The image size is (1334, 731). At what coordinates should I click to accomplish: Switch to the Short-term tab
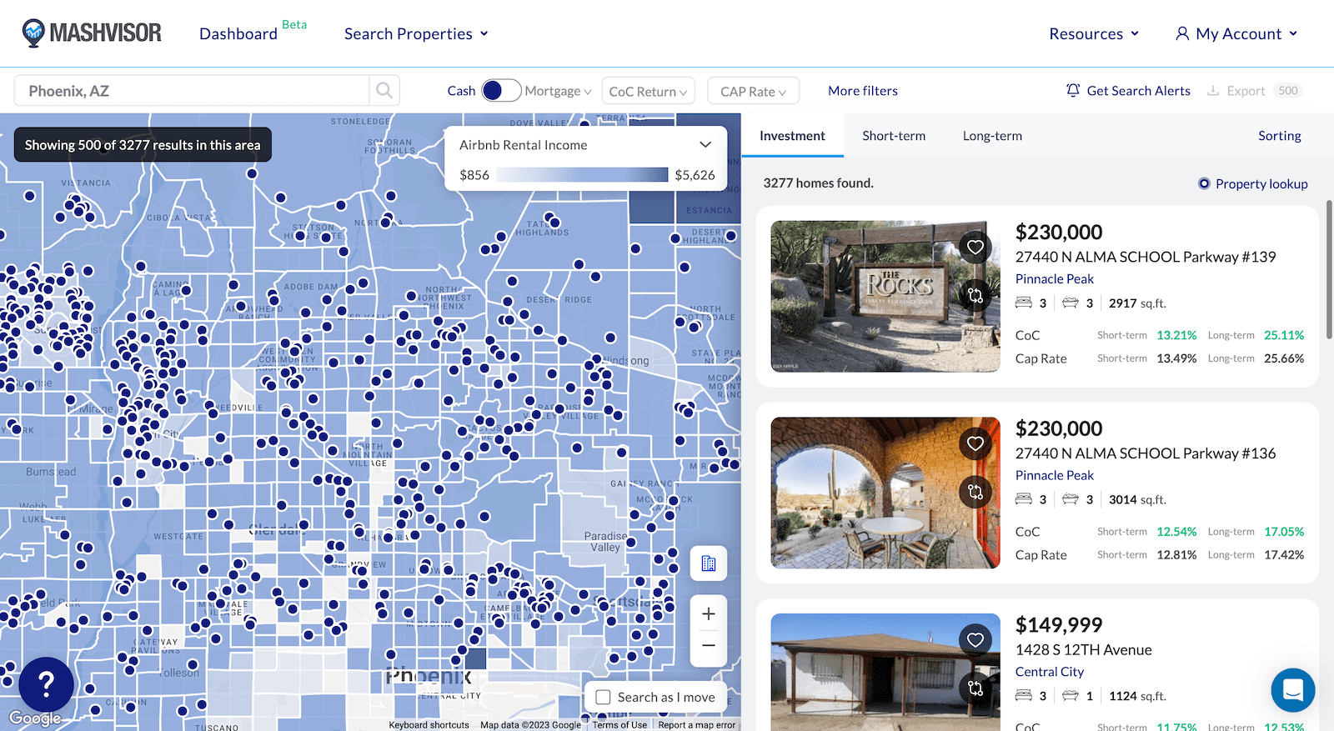pyautogui.click(x=894, y=136)
